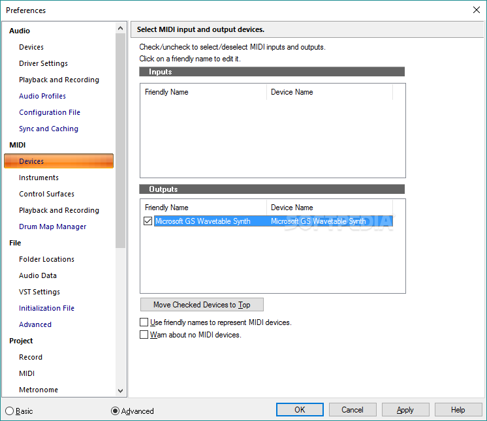Edit Microsoft GS Wavetable Synth friendly name
The height and width of the screenshot is (421, 487).
pos(203,221)
